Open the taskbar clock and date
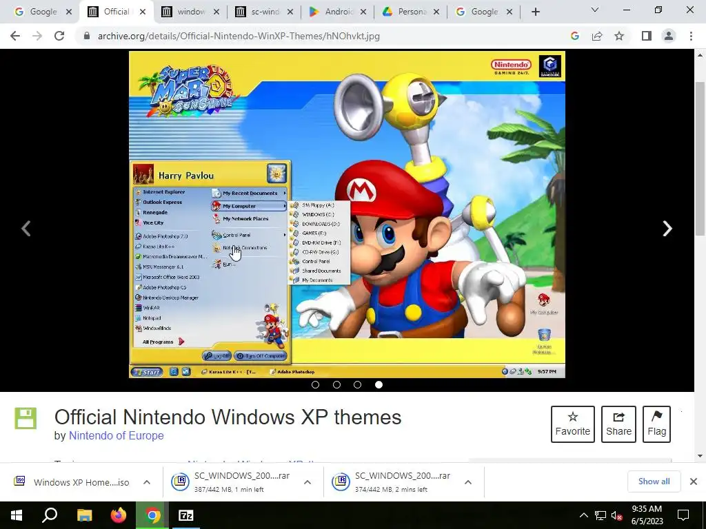The width and height of the screenshot is (706, 529). pos(647,515)
